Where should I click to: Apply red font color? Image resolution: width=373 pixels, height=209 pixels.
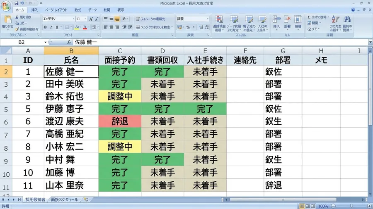85,27
